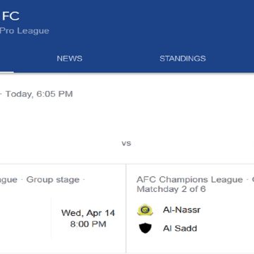Select the Al-Nassr team name
Image resolution: width=254 pixels, height=254 pixels.
click(181, 210)
